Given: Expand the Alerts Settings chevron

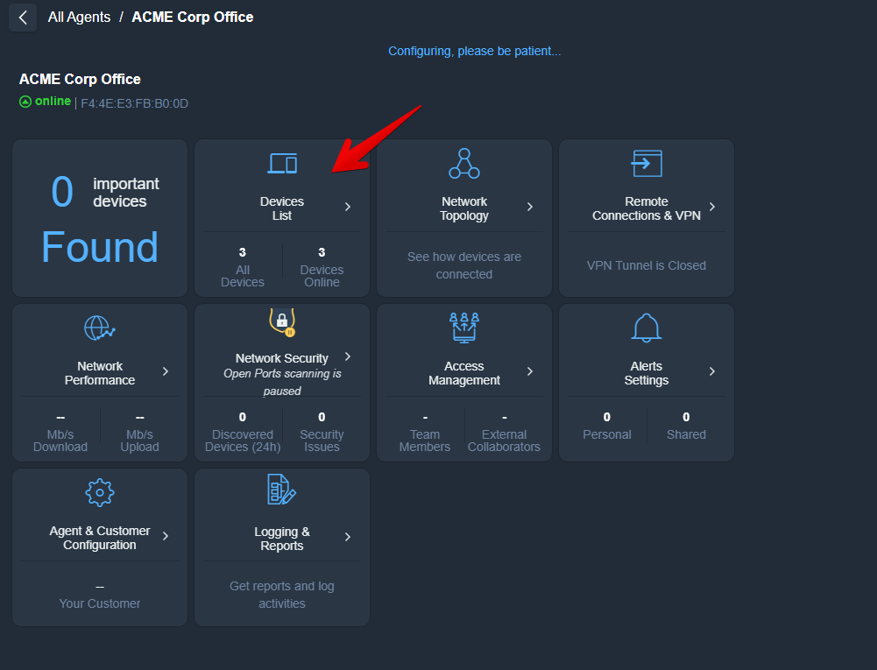Looking at the screenshot, I should pos(712,372).
